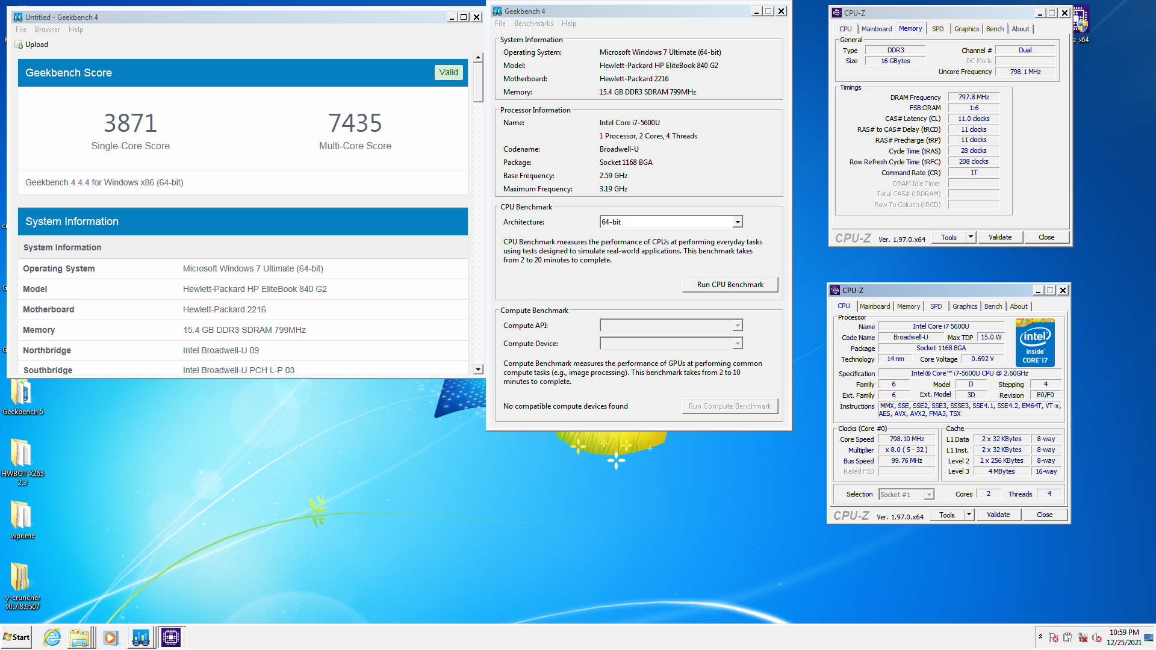Click the Upload link in Geekbench results
Viewport: 1156px width, 650px height.
click(37, 45)
